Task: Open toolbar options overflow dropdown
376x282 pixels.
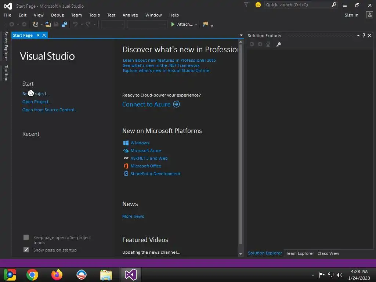Action: point(212,26)
